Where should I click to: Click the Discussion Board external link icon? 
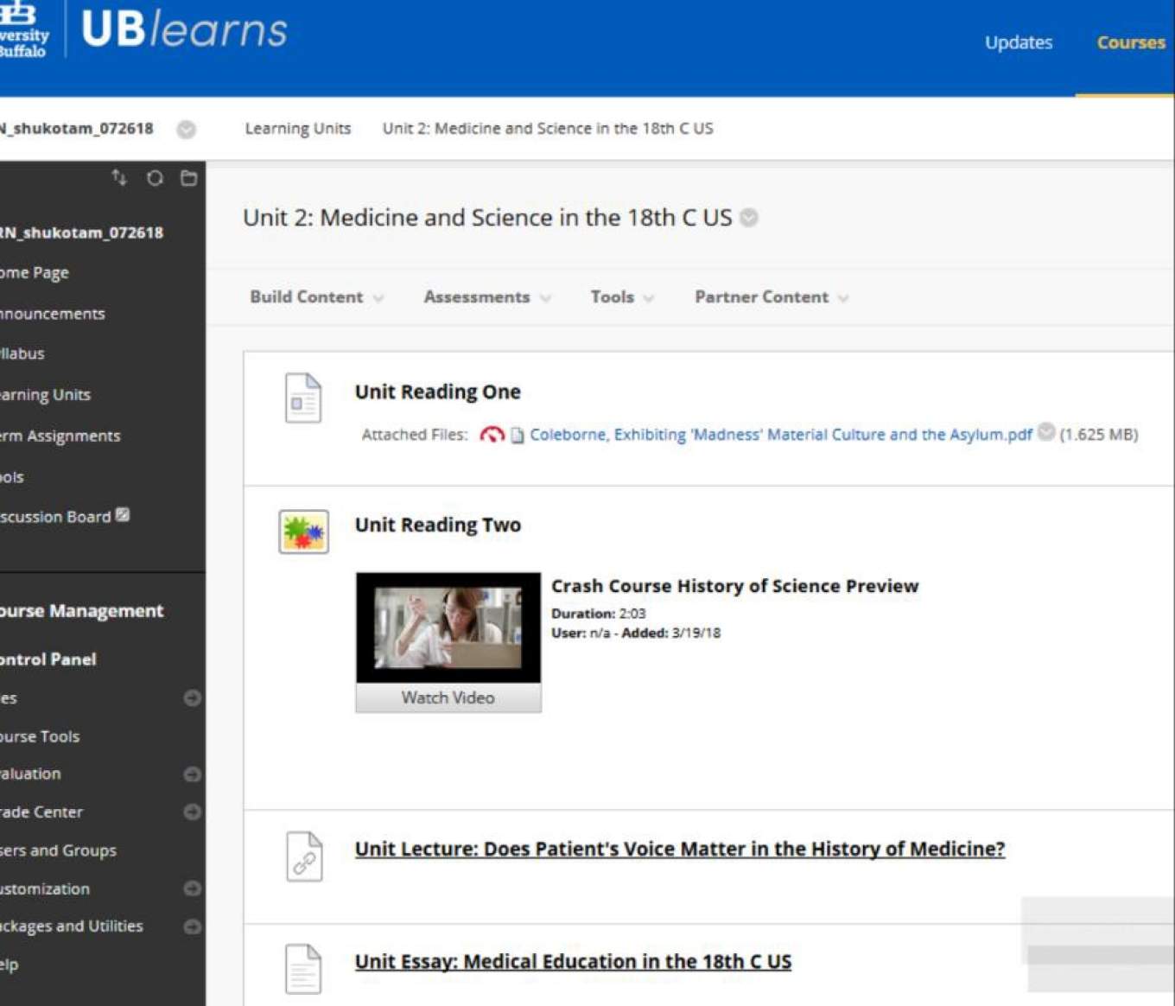[x=123, y=515]
